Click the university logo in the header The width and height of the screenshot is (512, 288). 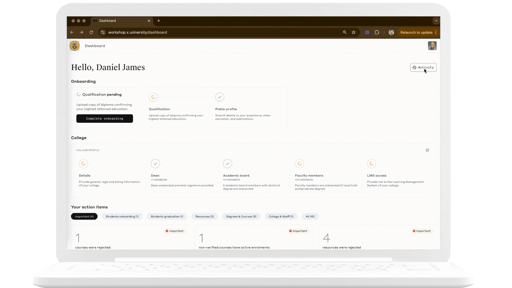(x=74, y=46)
